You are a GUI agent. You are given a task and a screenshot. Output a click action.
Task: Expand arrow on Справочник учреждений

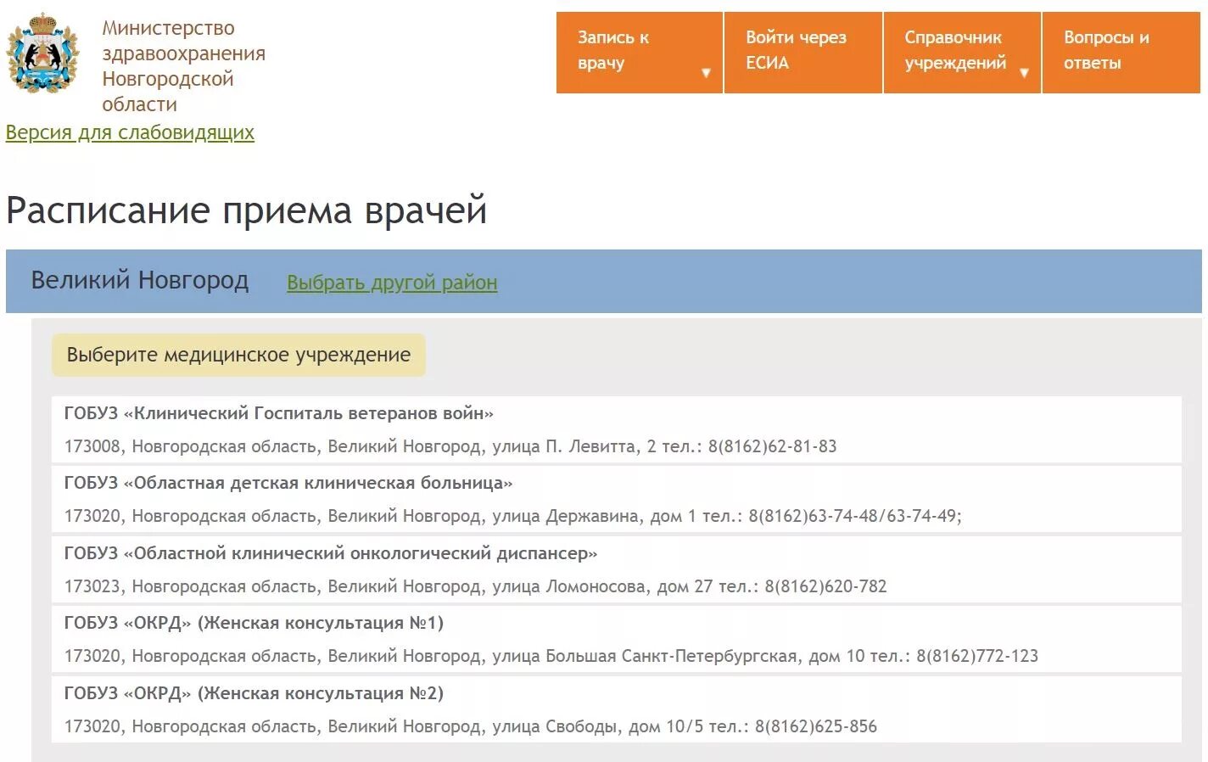tap(1024, 73)
